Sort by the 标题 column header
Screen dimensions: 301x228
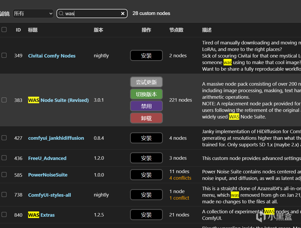[33, 30]
